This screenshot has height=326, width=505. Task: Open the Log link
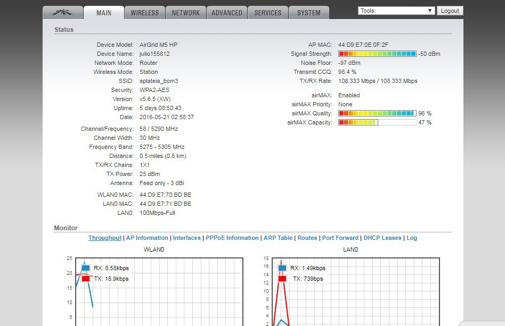(x=412, y=238)
